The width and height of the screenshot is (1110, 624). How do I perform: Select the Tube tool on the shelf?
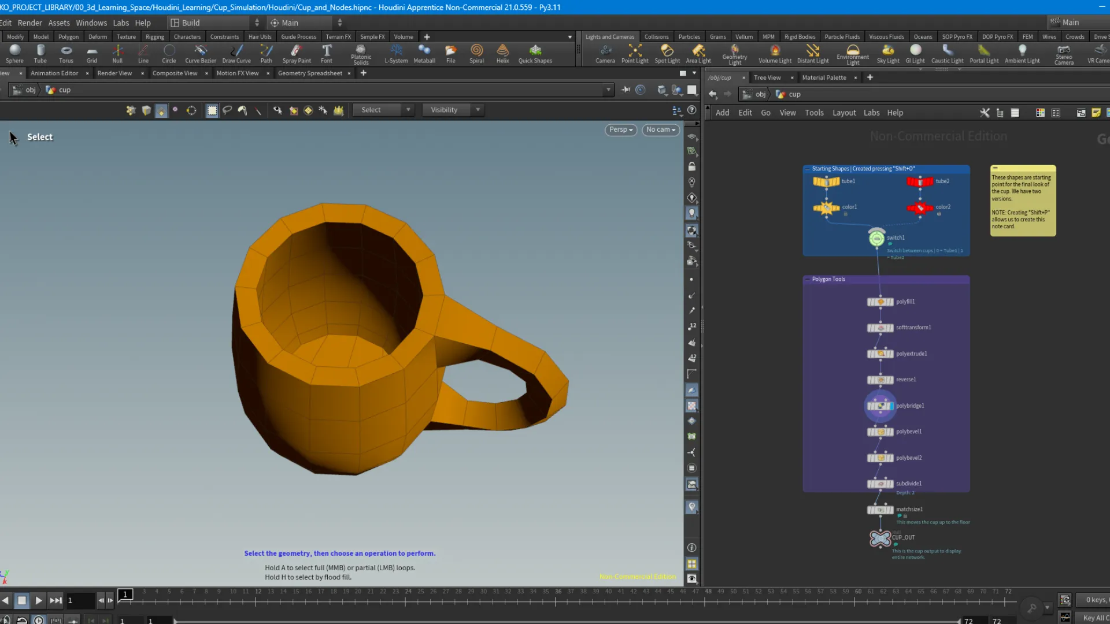tap(39, 54)
